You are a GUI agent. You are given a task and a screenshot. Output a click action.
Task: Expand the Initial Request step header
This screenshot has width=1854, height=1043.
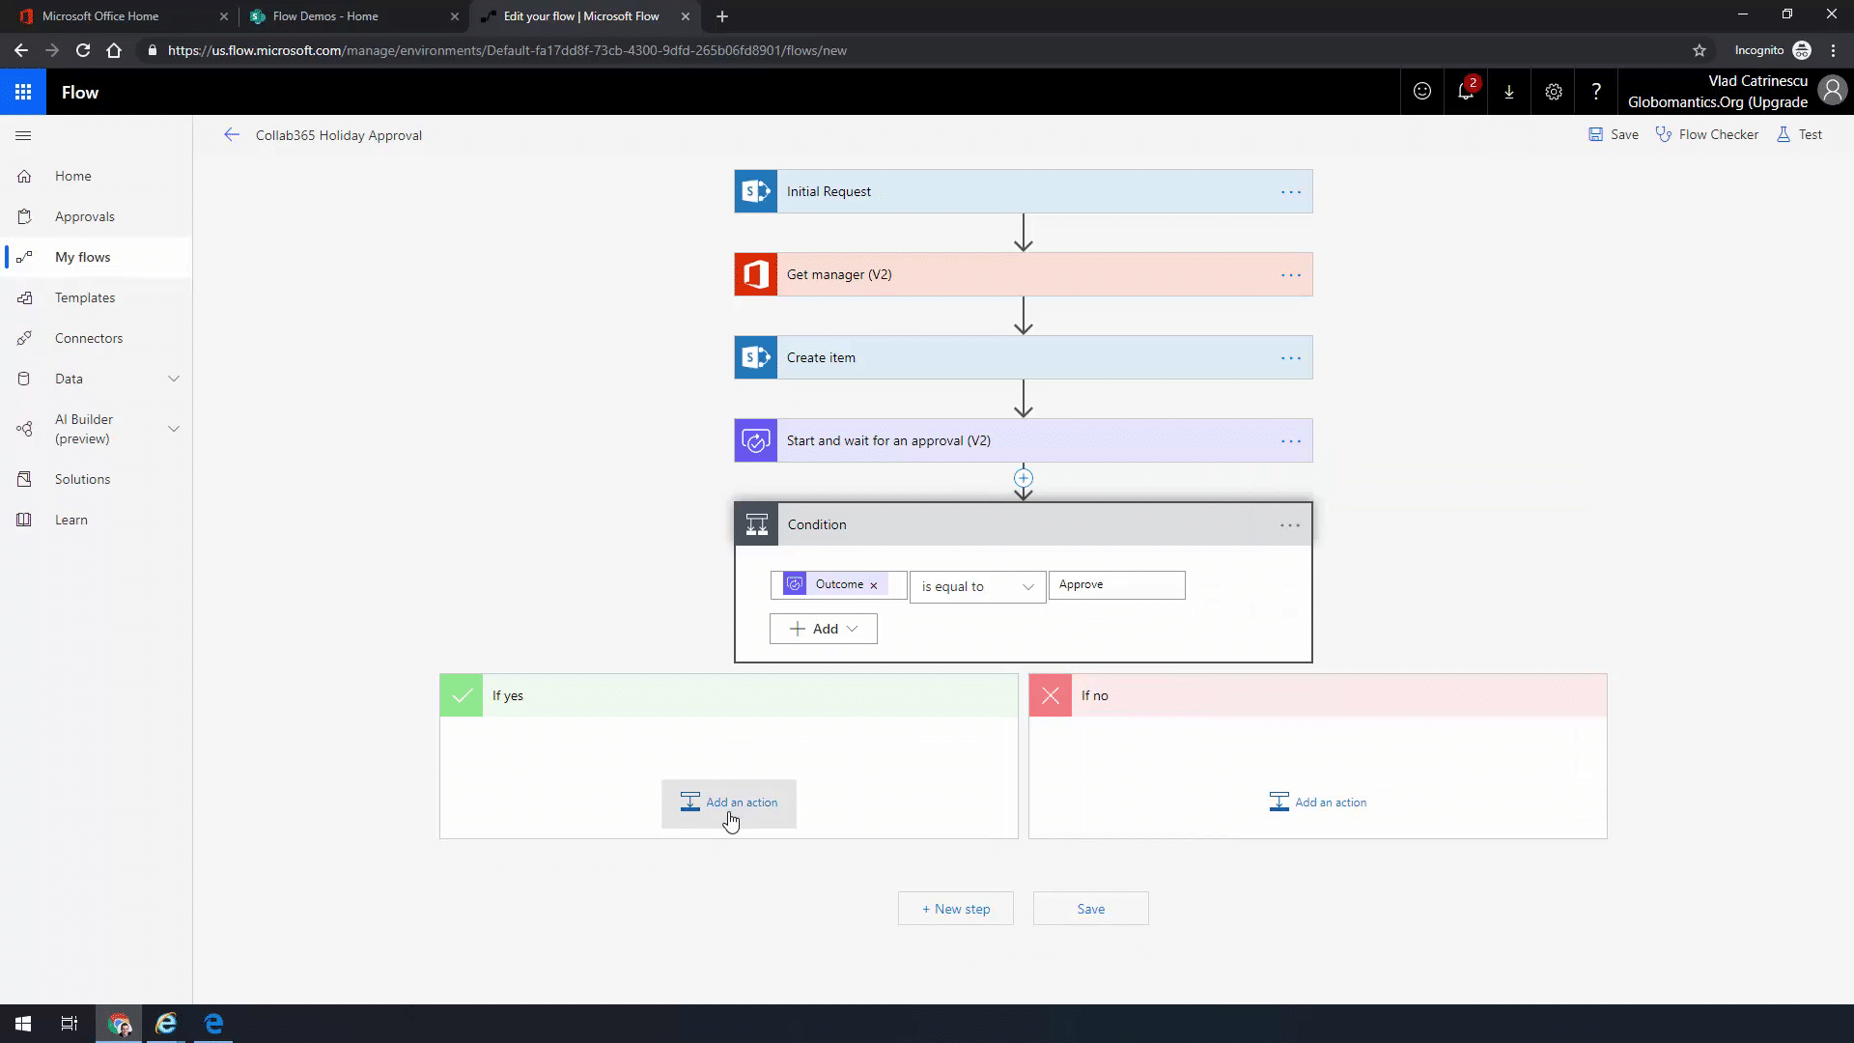click(x=1024, y=191)
